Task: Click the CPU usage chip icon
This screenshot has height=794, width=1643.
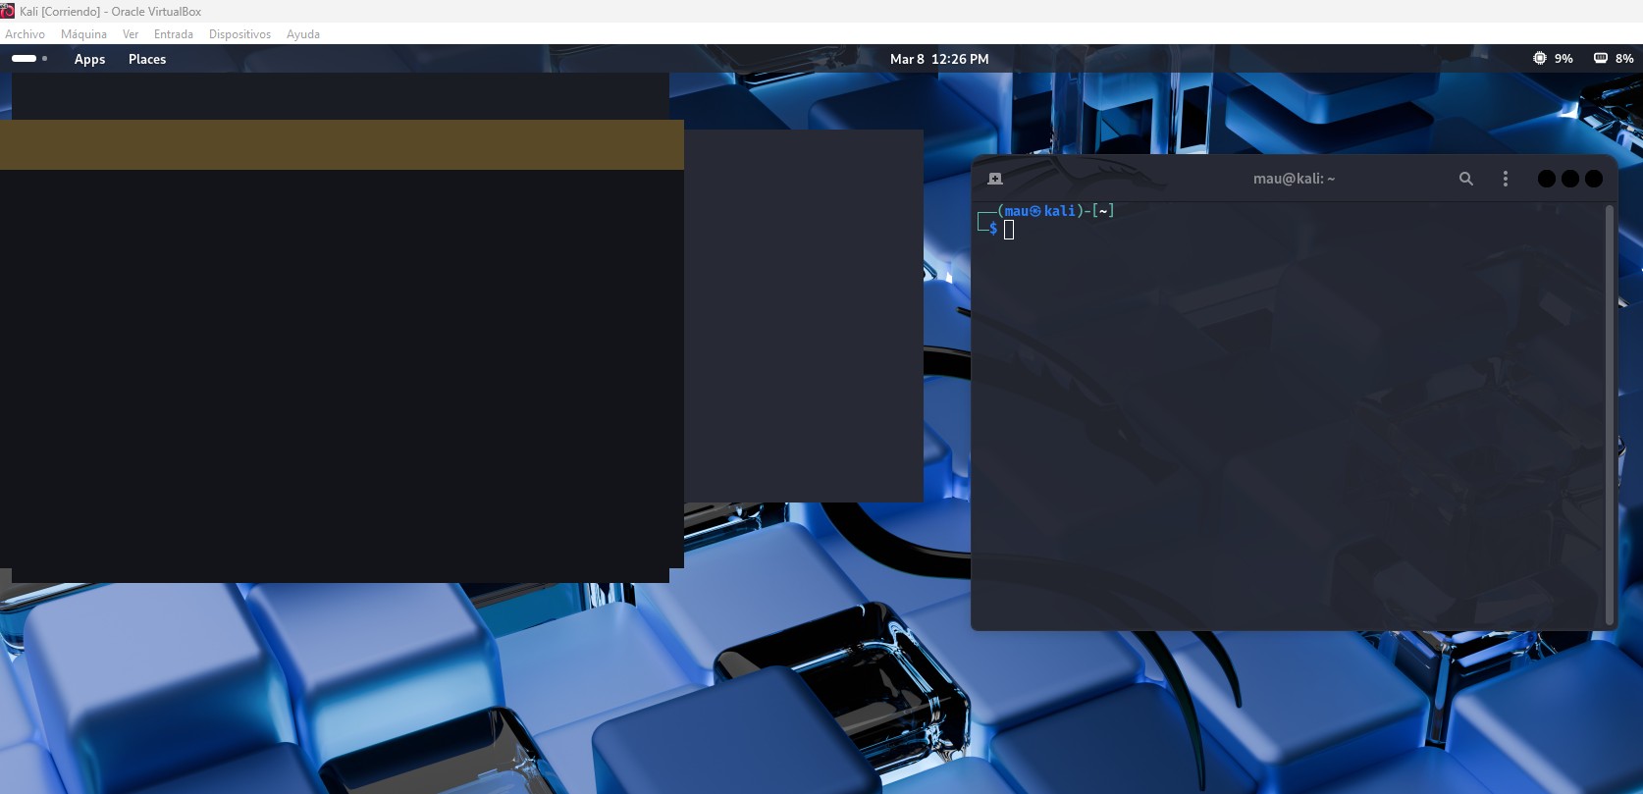Action: [x=1540, y=59]
